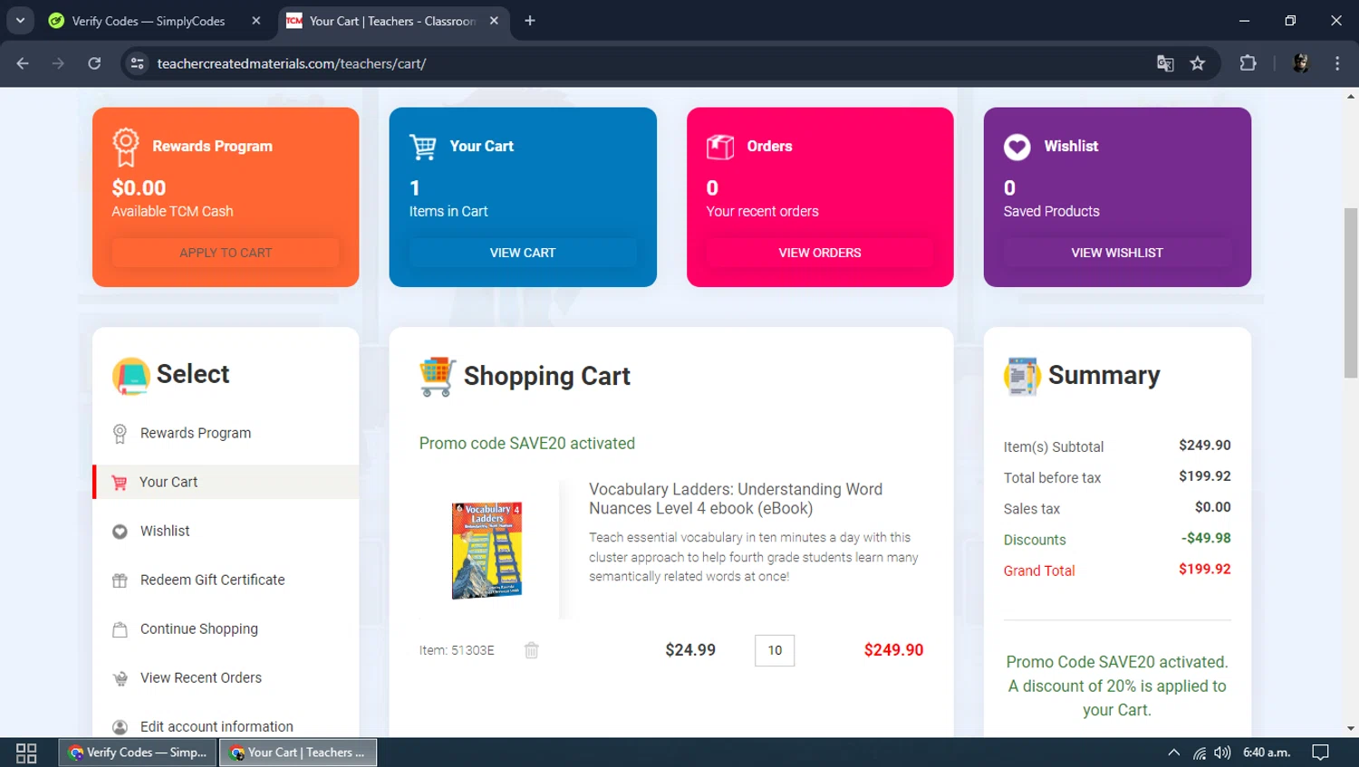This screenshot has width=1359, height=767.
Task: Click the heart icon beside sidebar Wishlist
Action: click(120, 532)
